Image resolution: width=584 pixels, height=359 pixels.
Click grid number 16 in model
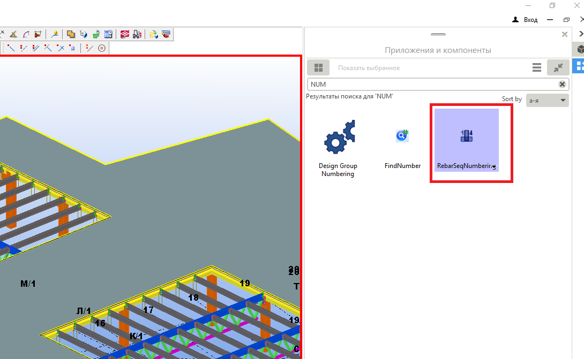click(100, 323)
